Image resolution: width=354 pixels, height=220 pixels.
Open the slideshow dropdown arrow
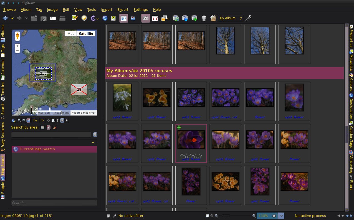168,19
